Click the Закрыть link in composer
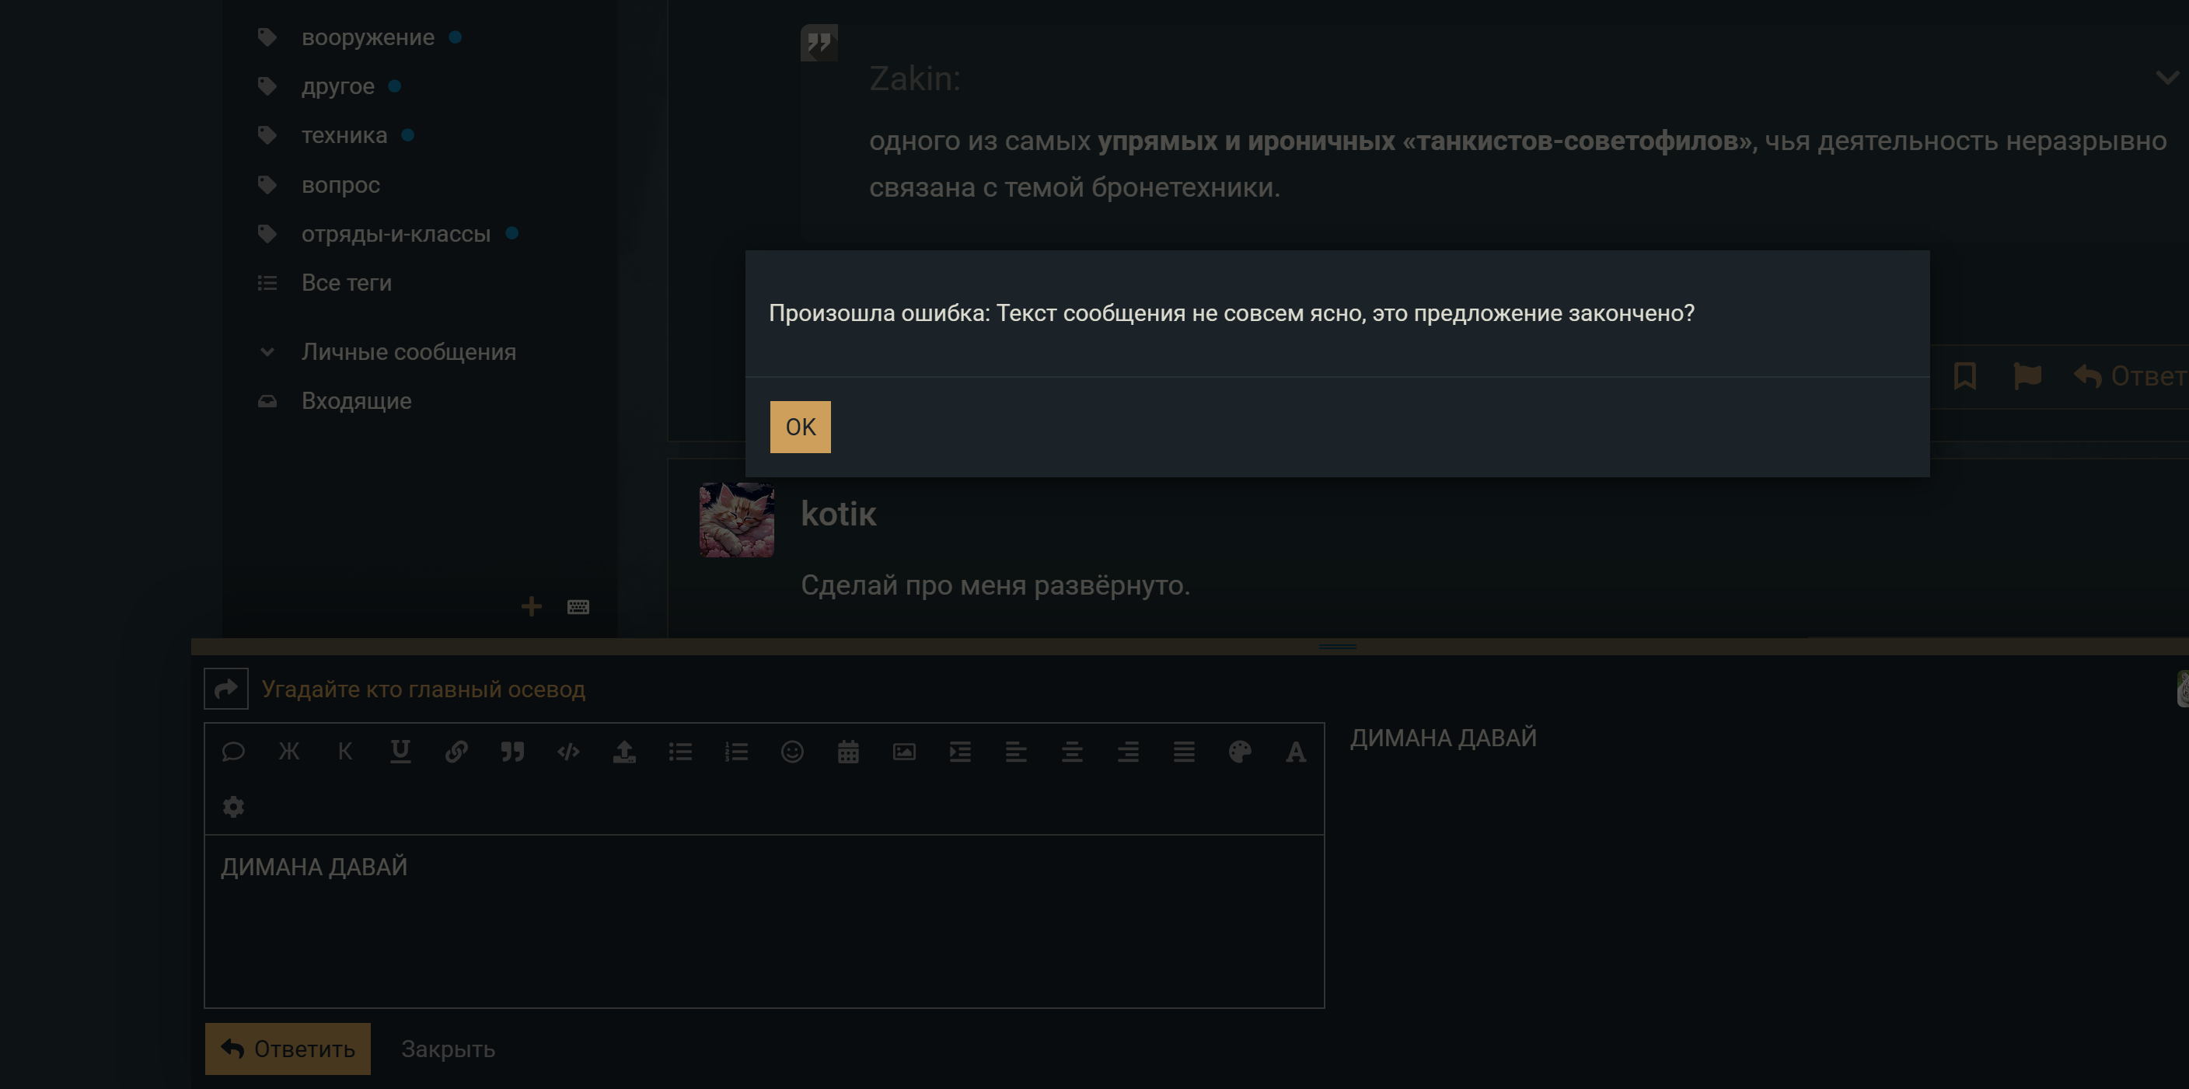This screenshot has height=1089, width=2189. 448,1049
